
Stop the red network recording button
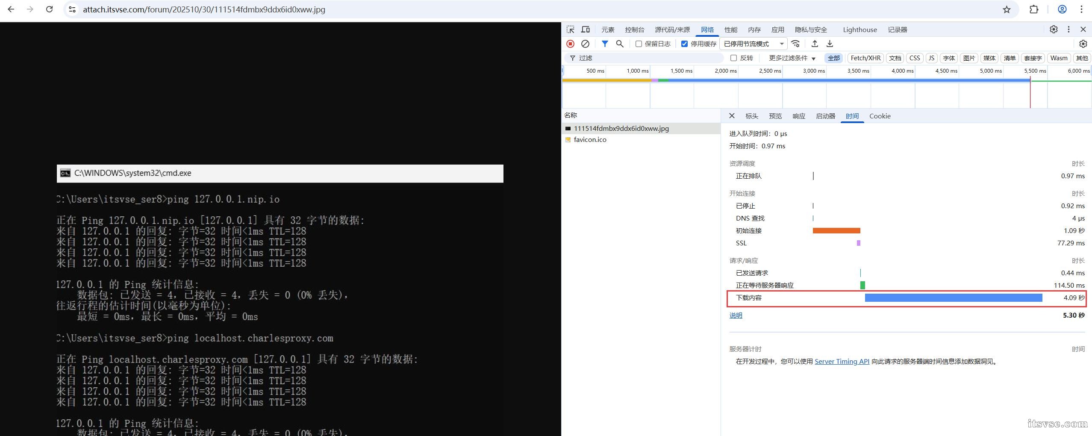[x=570, y=44]
